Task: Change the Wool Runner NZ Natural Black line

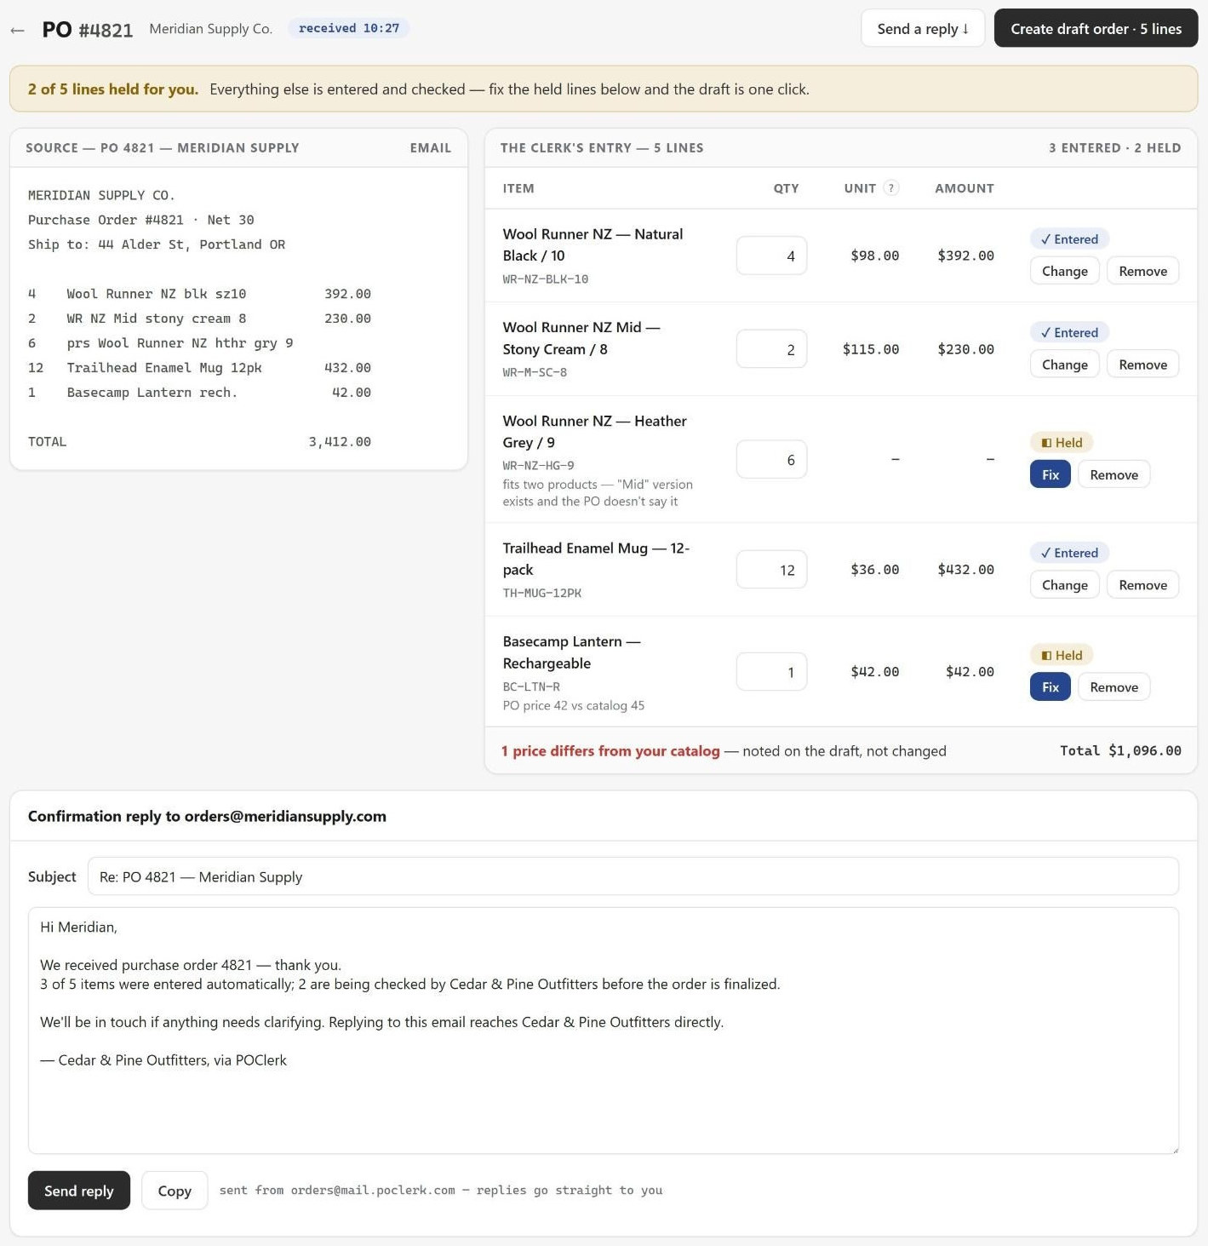Action: (1064, 271)
